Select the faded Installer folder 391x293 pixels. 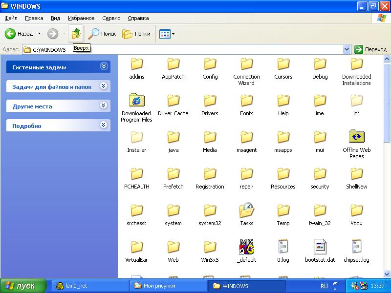point(137,142)
